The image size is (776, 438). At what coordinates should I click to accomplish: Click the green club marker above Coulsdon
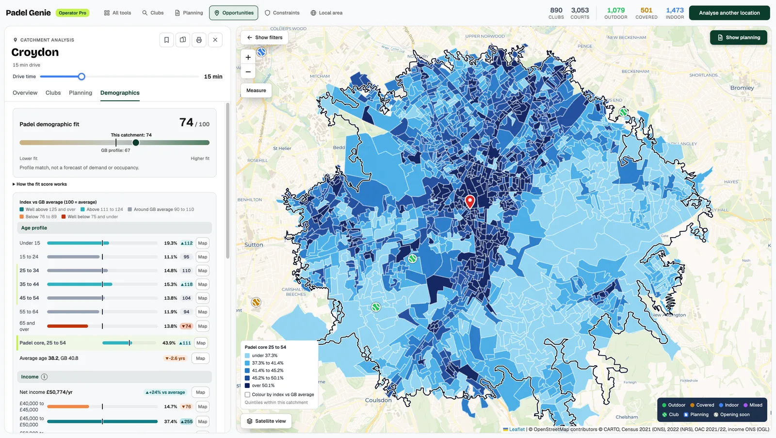(376, 307)
